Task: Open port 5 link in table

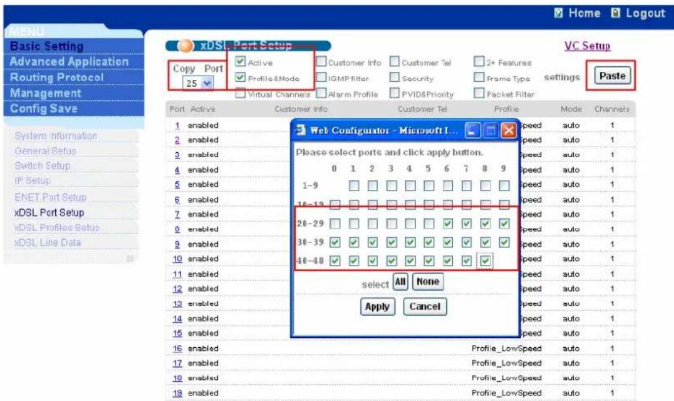Action: coord(177,184)
